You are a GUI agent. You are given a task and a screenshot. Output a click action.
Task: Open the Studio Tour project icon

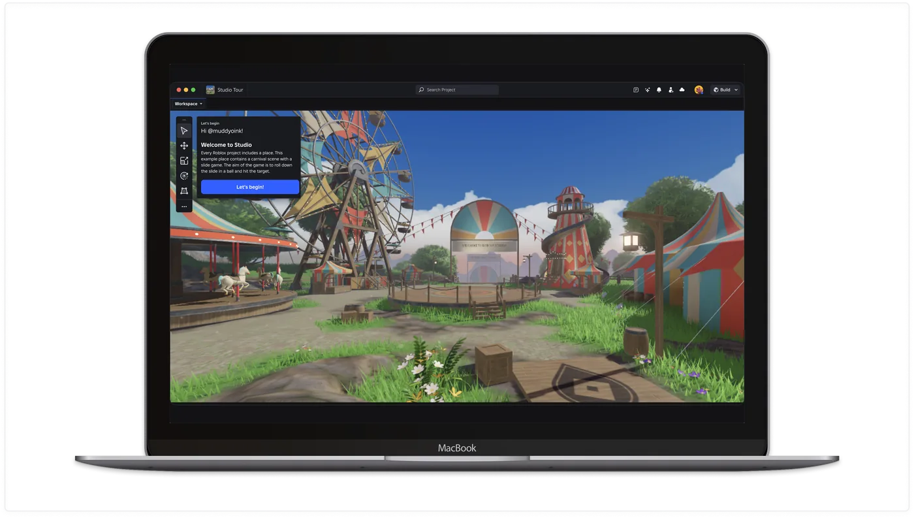(x=210, y=89)
